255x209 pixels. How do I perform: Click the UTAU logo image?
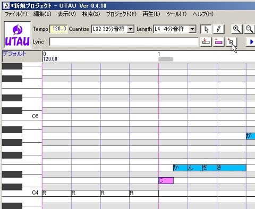(x=18, y=35)
